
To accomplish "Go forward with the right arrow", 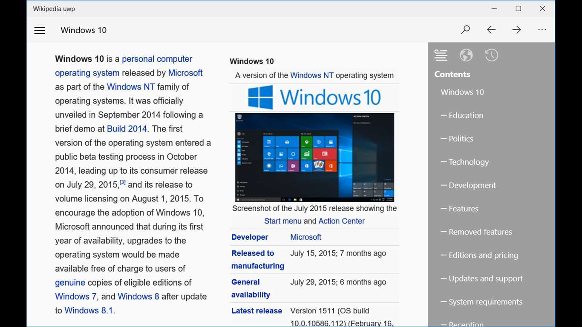I will 516,30.
